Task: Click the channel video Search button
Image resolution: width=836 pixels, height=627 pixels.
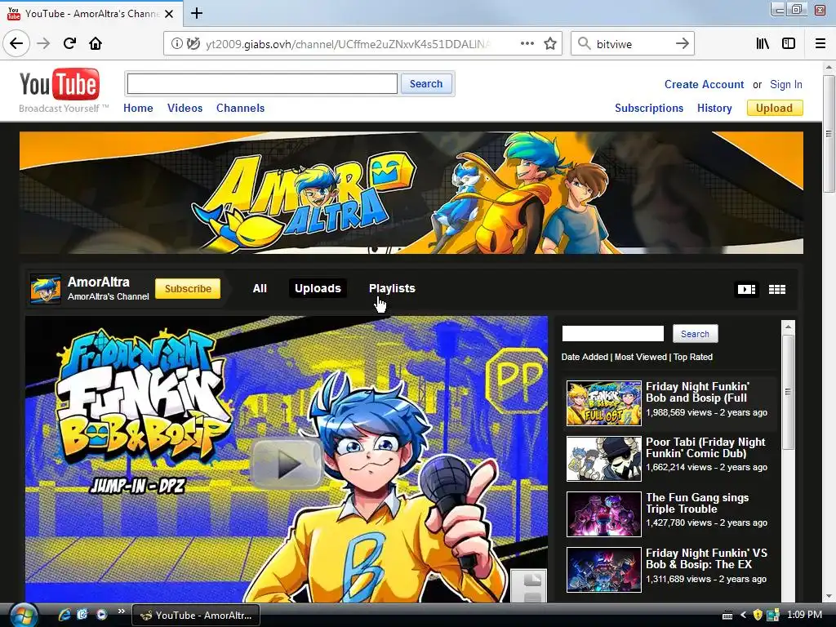Action: (x=696, y=334)
